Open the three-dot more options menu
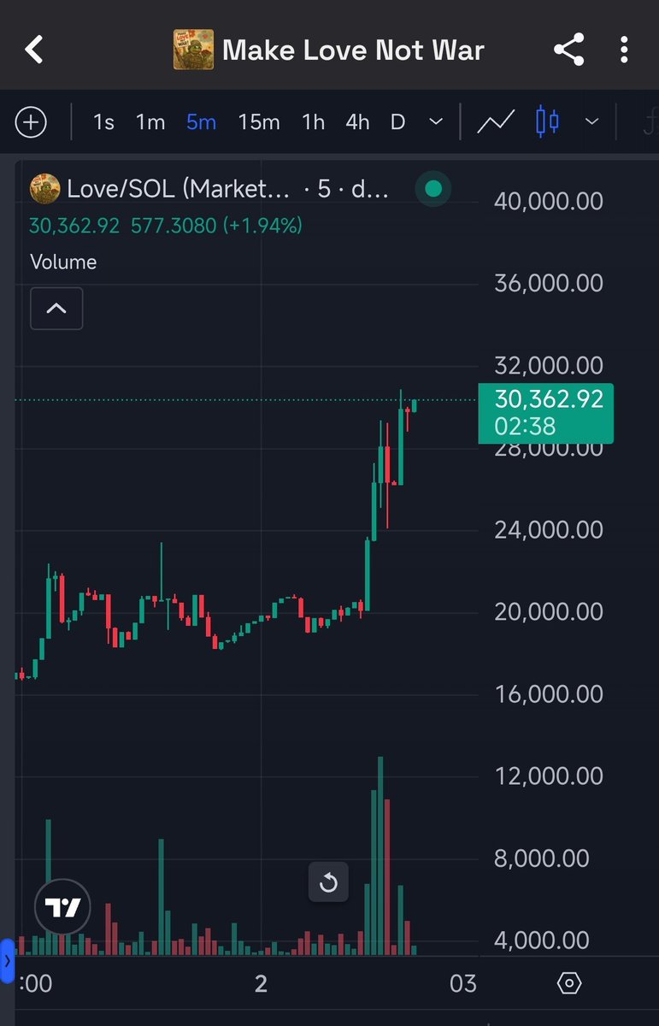This screenshot has width=659, height=1026. 625,50
